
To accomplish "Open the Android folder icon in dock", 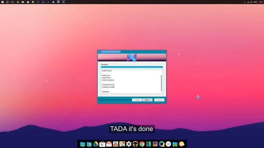I will [x=82, y=144].
